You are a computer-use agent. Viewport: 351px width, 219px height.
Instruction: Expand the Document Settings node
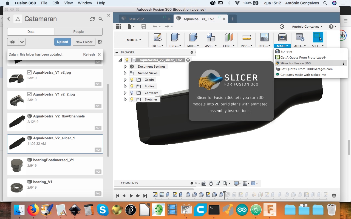pos(125,67)
